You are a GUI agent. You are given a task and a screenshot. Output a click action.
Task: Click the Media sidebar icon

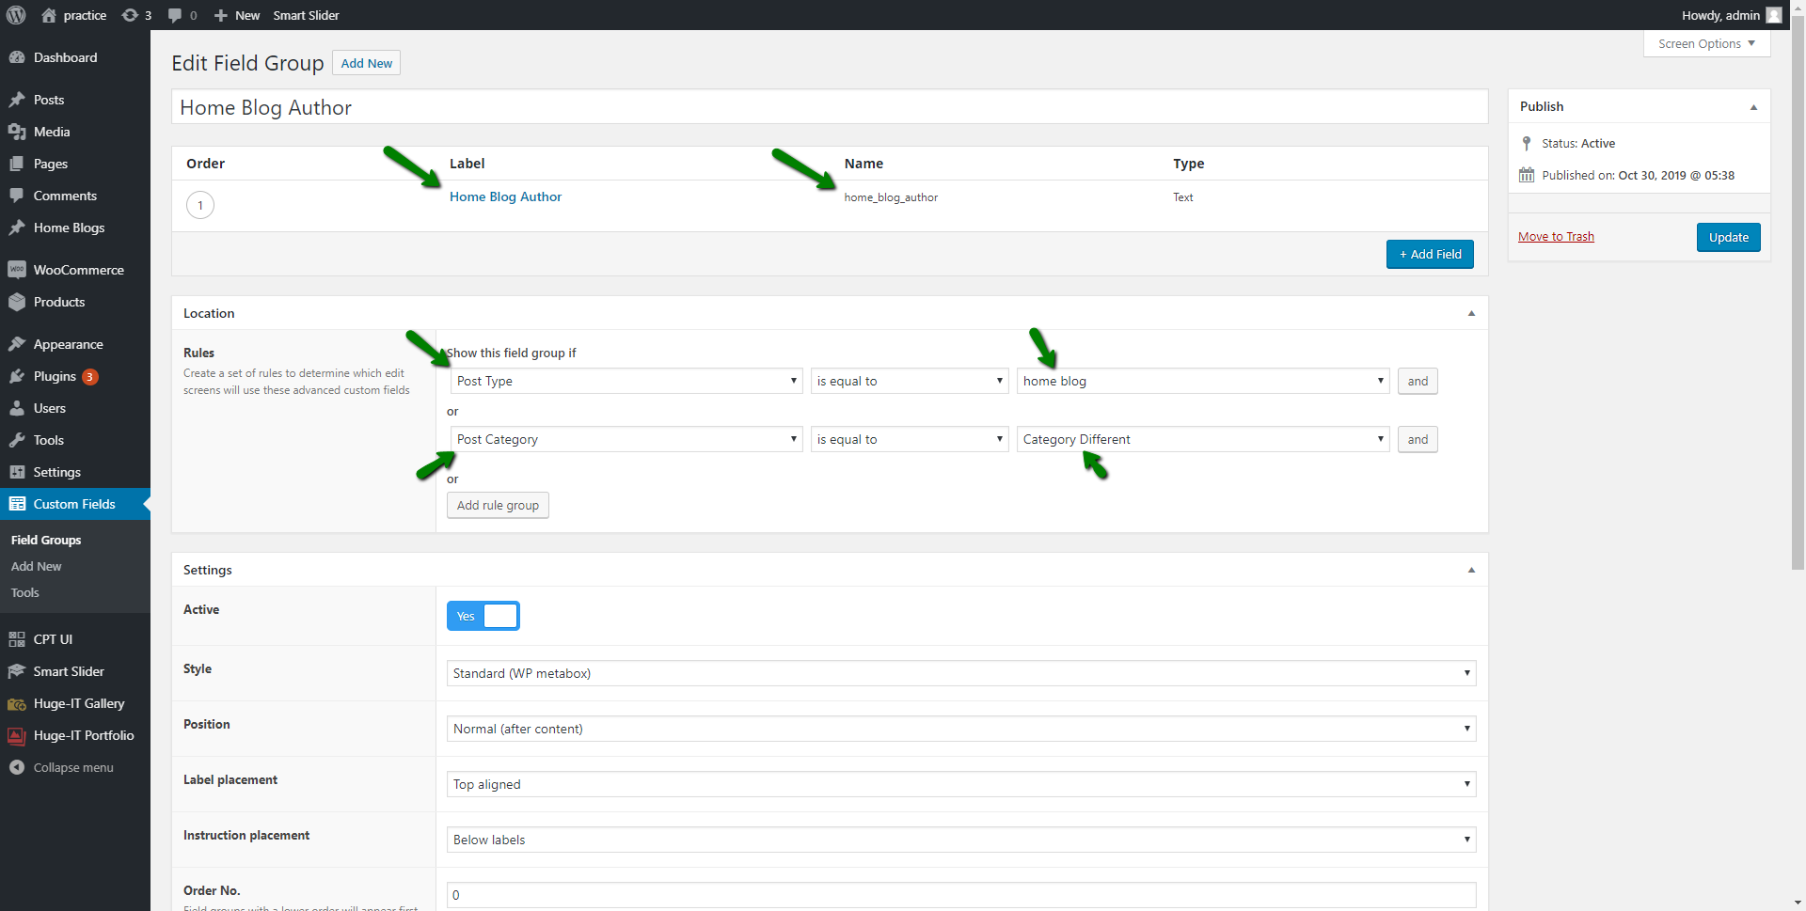pyautogui.click(x=17, y=132)
